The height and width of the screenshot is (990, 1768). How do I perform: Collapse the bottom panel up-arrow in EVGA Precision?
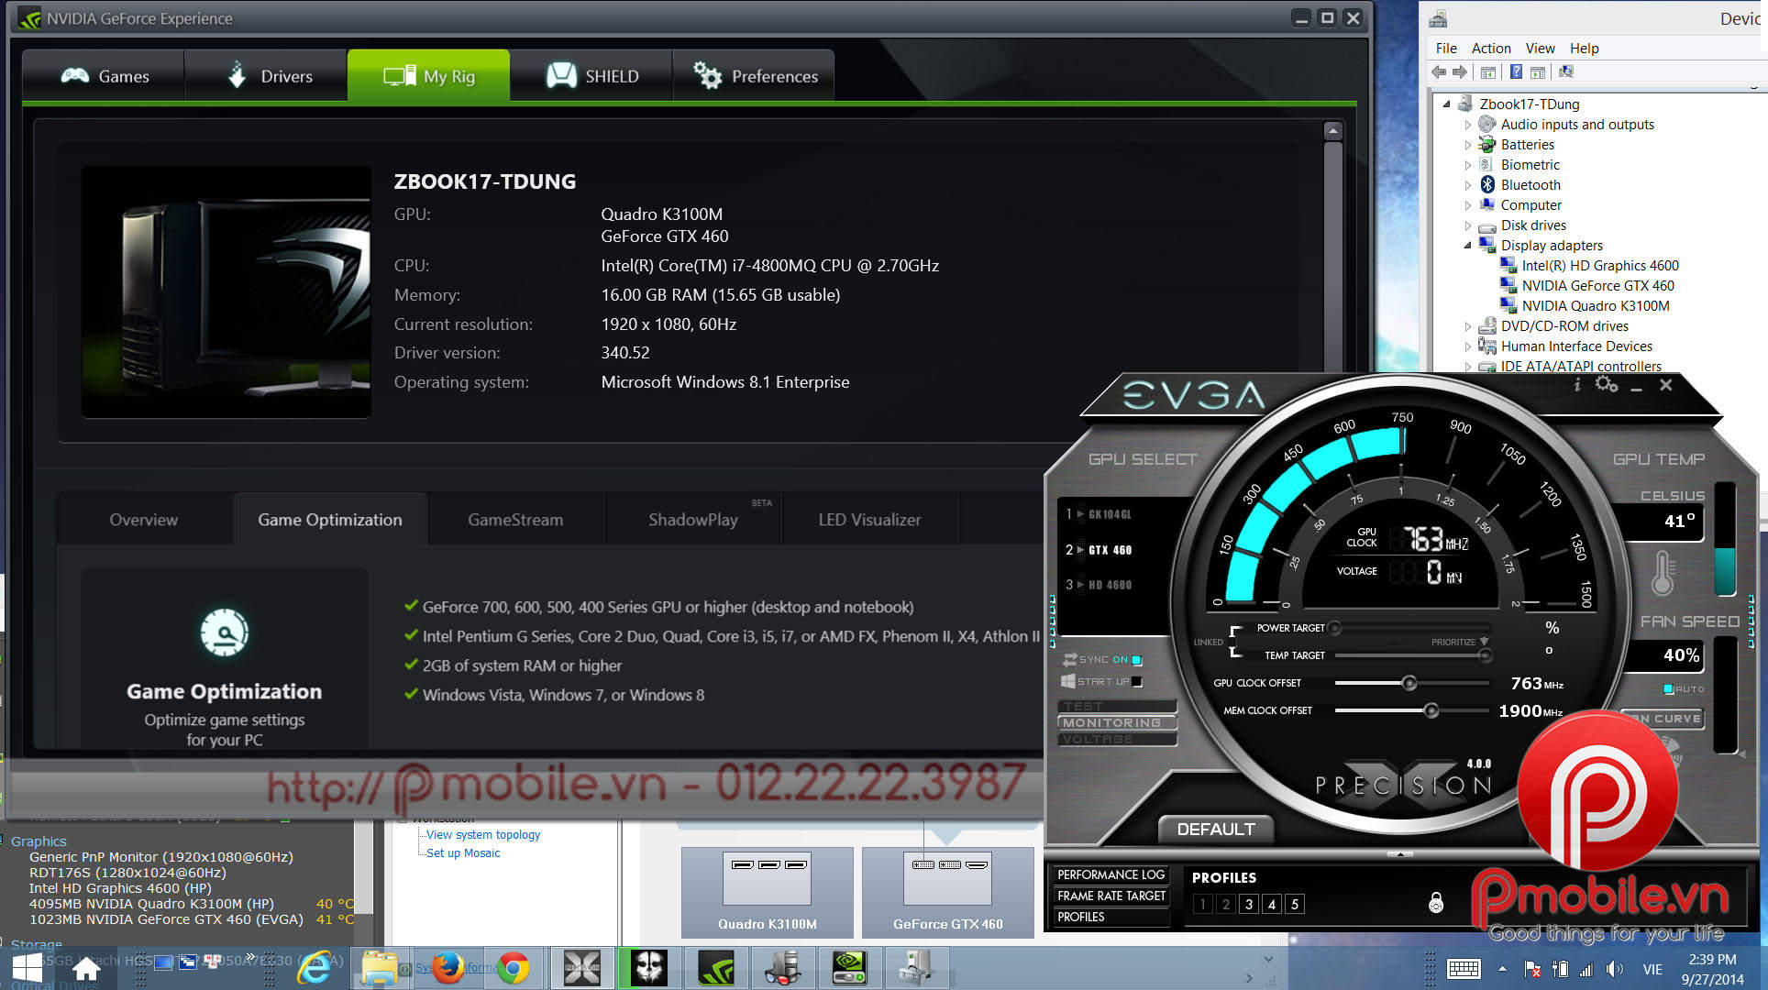tap(1399, 854)
